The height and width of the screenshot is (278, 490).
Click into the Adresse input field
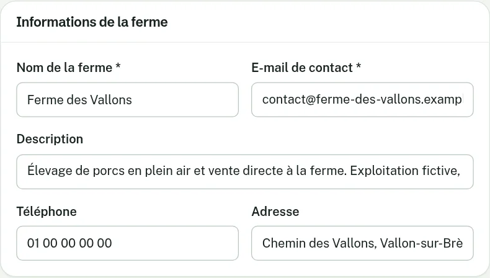click(362, 243)
